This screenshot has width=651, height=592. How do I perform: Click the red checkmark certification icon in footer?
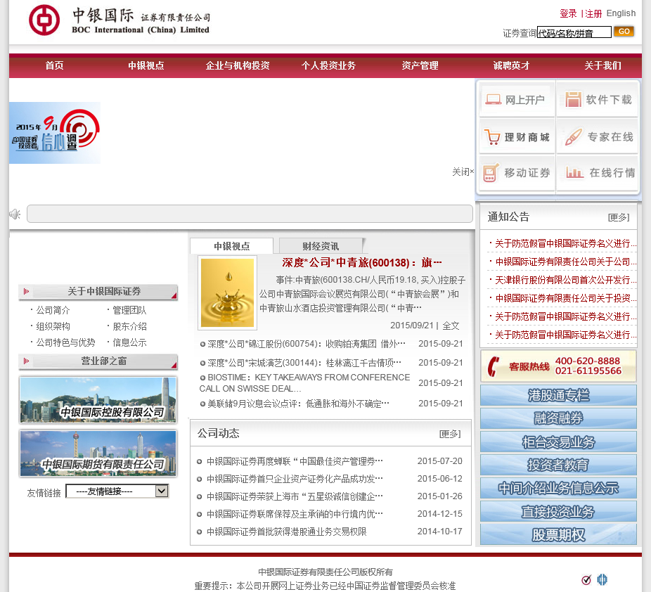click(586, 579)
